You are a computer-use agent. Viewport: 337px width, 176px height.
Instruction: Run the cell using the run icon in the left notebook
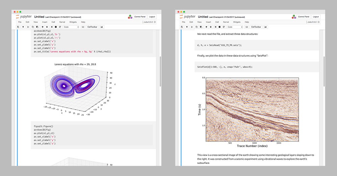(51, 27)
